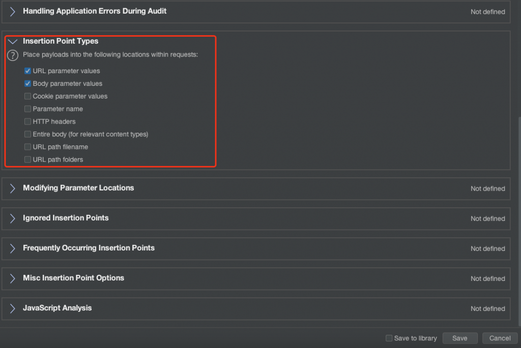Uncheck URL parameter values
Image resolution: width=521 pixels, height=348 pixels.
[x=28, y=71]
